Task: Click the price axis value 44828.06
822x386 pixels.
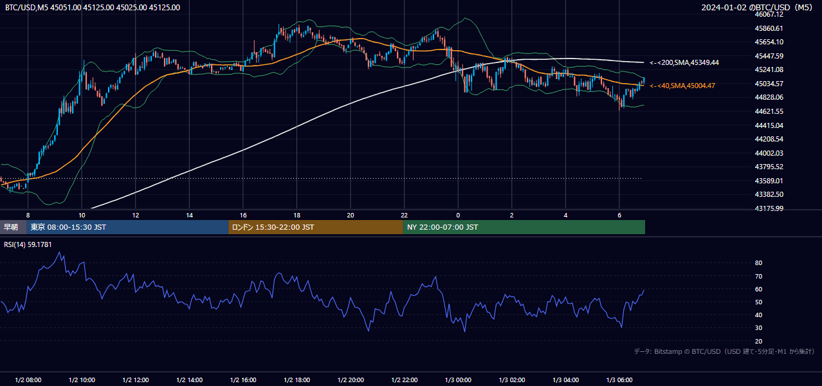Action: tap(769, 97)
